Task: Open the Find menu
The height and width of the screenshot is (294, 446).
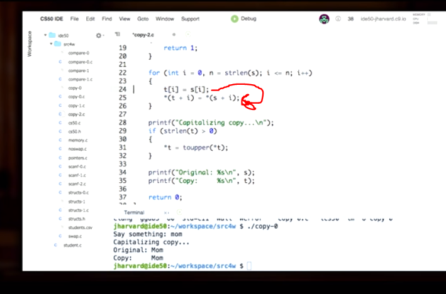Action: [x=107, y=19]
